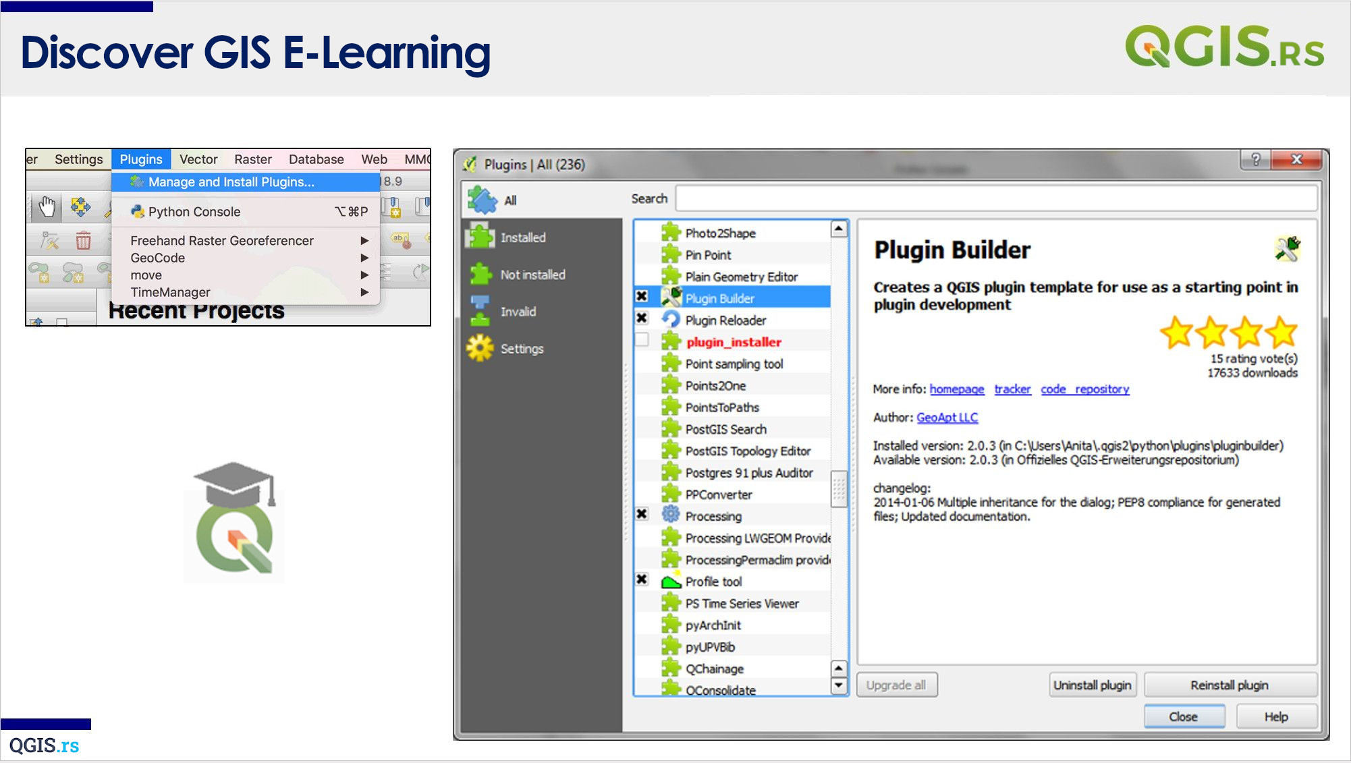Click the PostGIS Search plugin icon

coord(671,428)
